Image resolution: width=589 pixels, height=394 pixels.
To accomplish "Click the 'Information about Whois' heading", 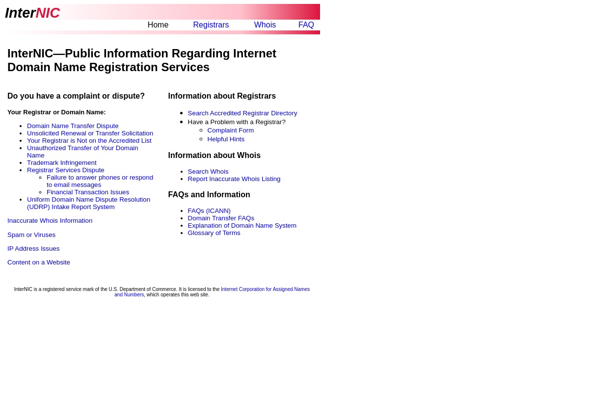I will 214,156.
